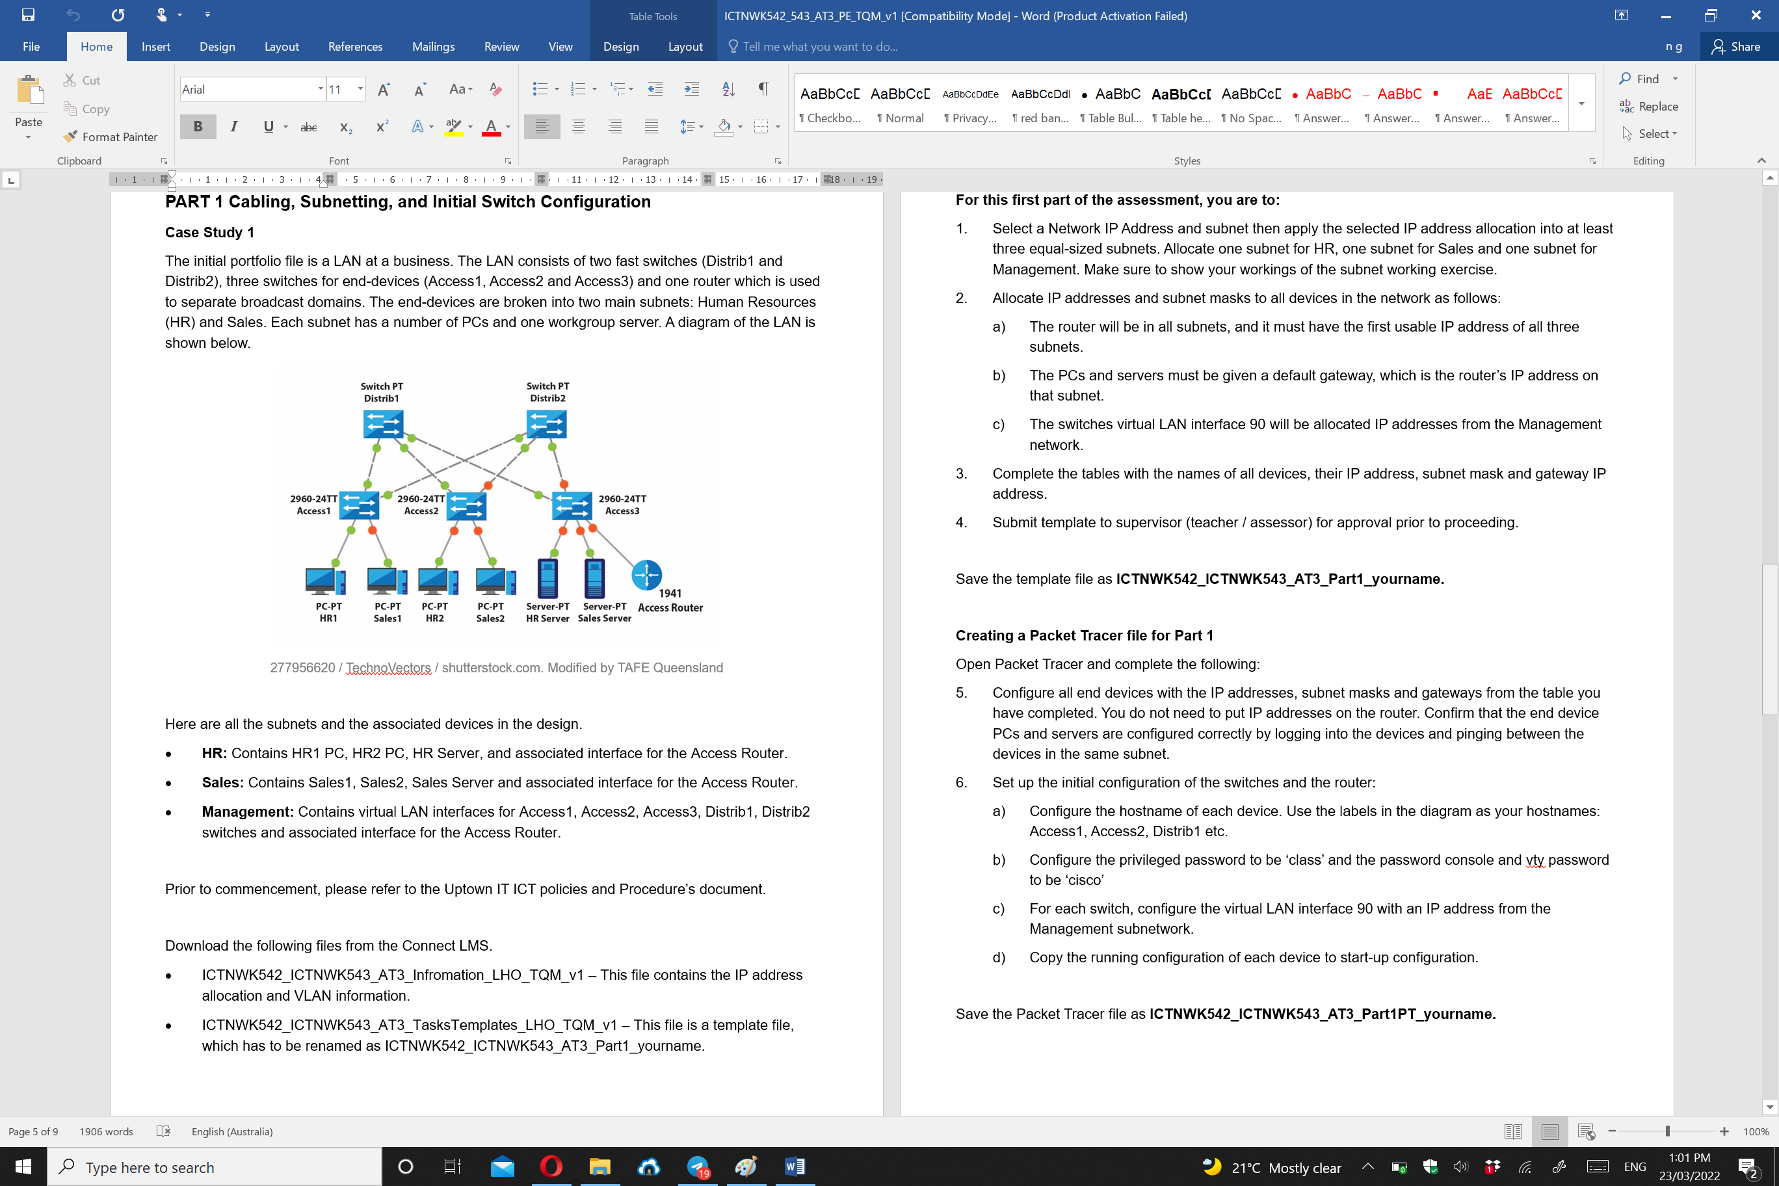Pick red font color swatch
Screen dimensions: 1779x1186
pyautogui.click(x=491, y=127)
